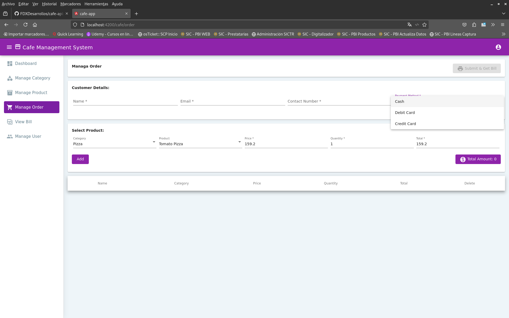Click the Manage Category shapes icon
The image size is (509, 318).
coord(10,78)
